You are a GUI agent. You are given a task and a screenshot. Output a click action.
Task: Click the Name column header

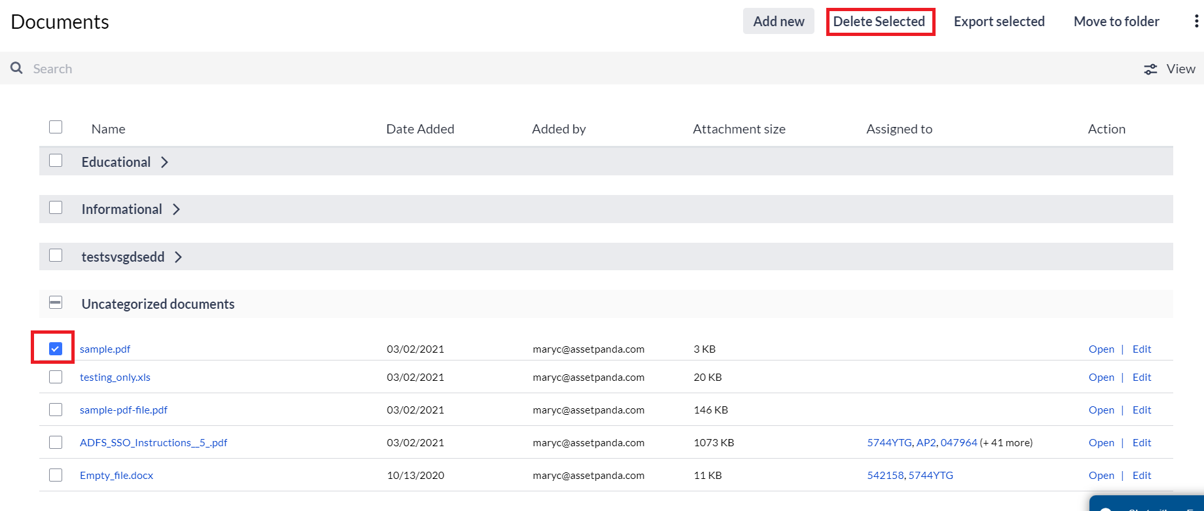tap(108, 129)
